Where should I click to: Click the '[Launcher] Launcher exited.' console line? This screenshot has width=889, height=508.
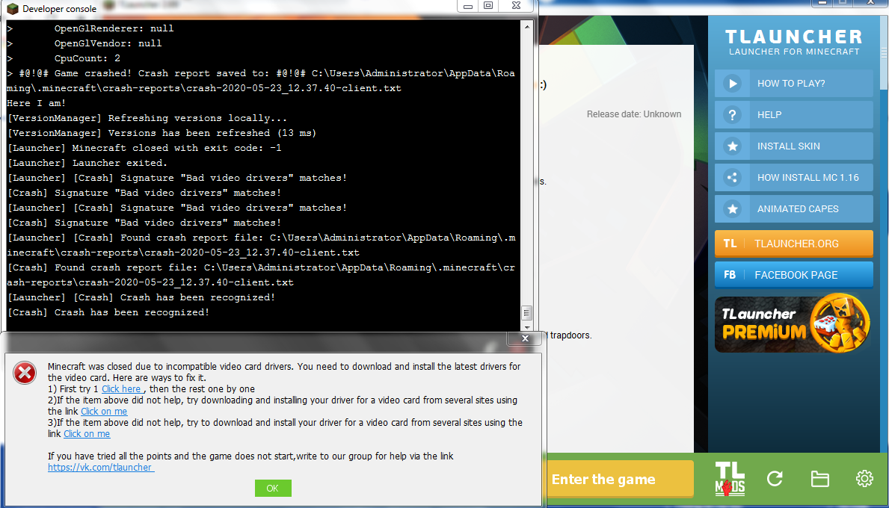[87, 163]
